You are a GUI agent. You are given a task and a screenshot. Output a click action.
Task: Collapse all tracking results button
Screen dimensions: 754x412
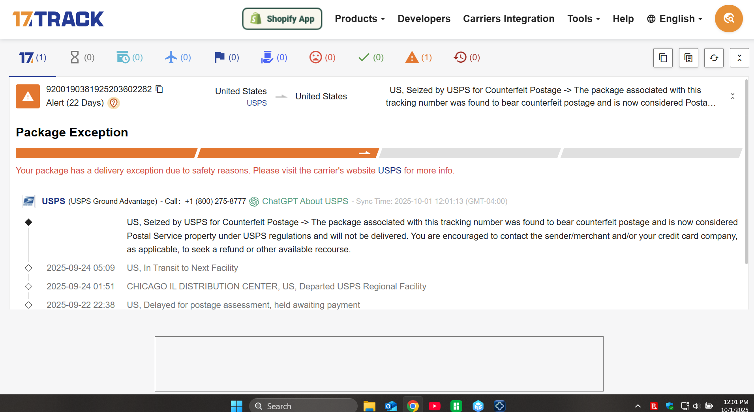coord(739,58)
